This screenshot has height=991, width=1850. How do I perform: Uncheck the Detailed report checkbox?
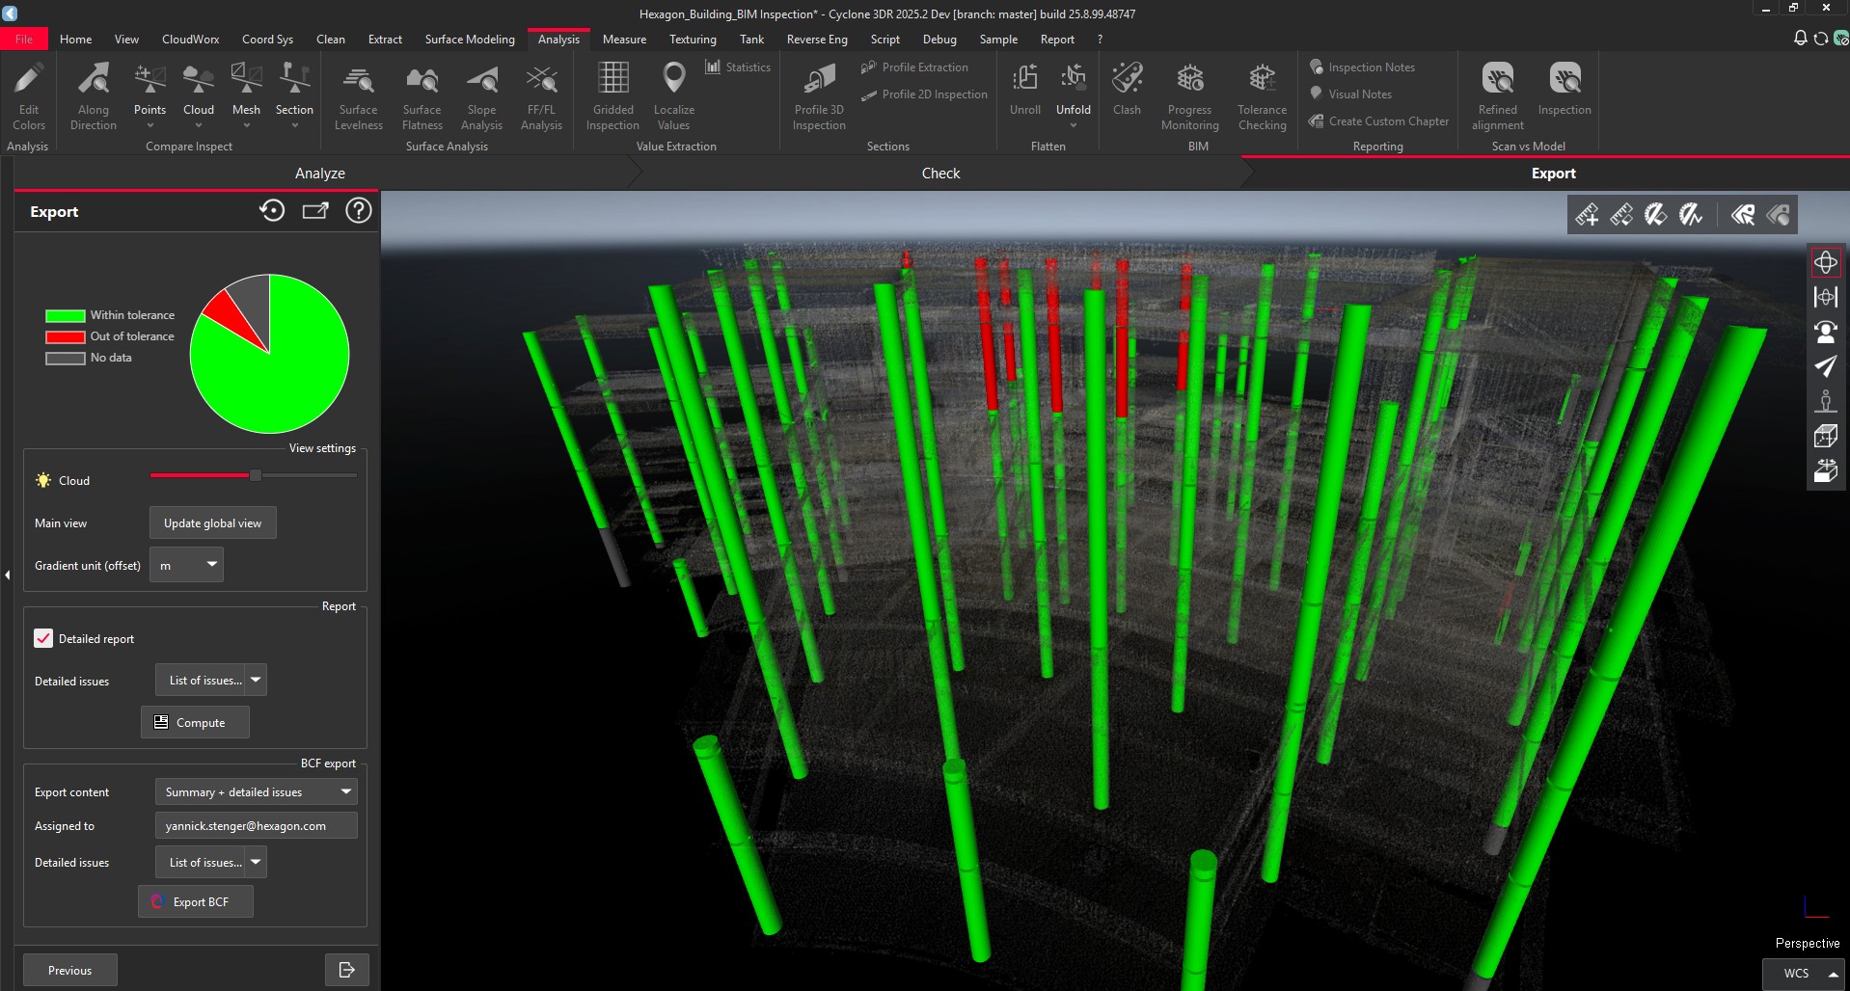pyautogui.click(x=42, y=638)
